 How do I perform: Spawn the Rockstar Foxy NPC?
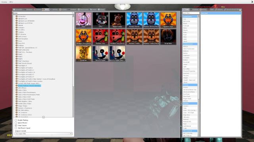click(100, 37)
